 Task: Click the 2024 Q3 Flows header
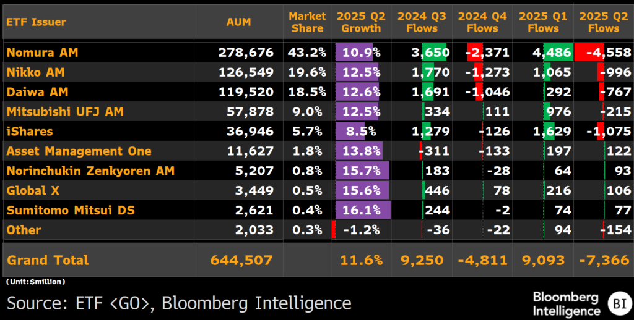(x=422, y=22)
